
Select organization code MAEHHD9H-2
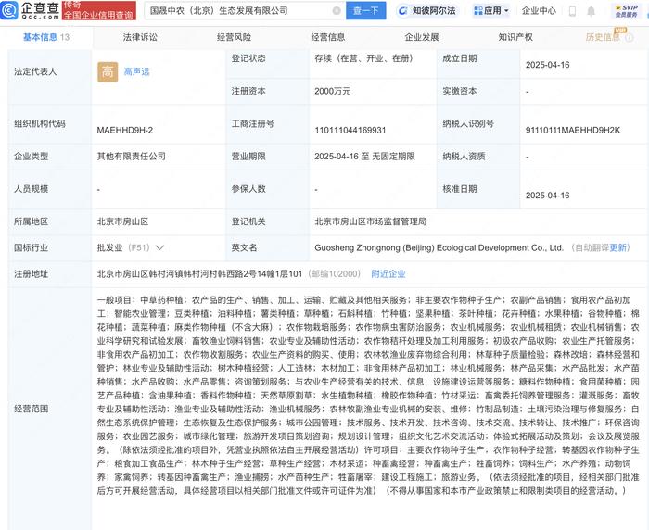pyautogui.click(x=125, y=131)
